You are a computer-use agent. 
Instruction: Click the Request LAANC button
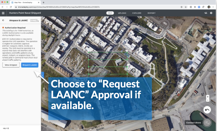pos(30,65)
